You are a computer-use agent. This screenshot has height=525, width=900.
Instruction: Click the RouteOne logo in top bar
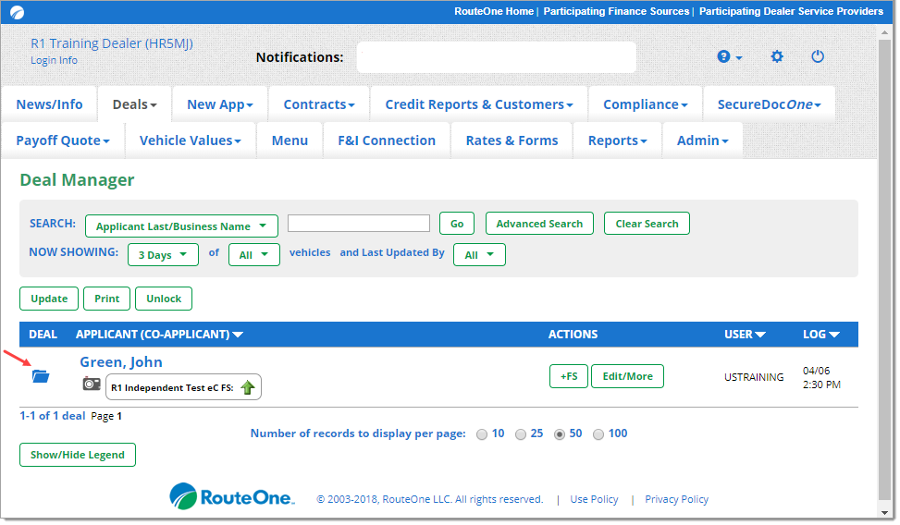tap(18, 12)
